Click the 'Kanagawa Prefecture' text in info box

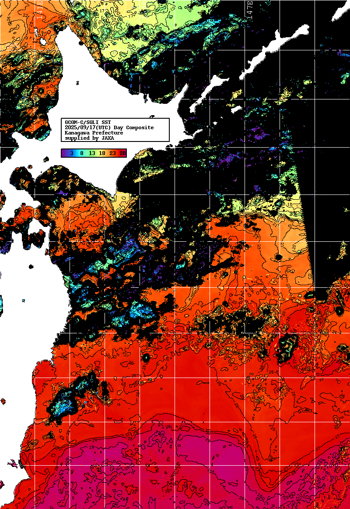tap(94, 133)
